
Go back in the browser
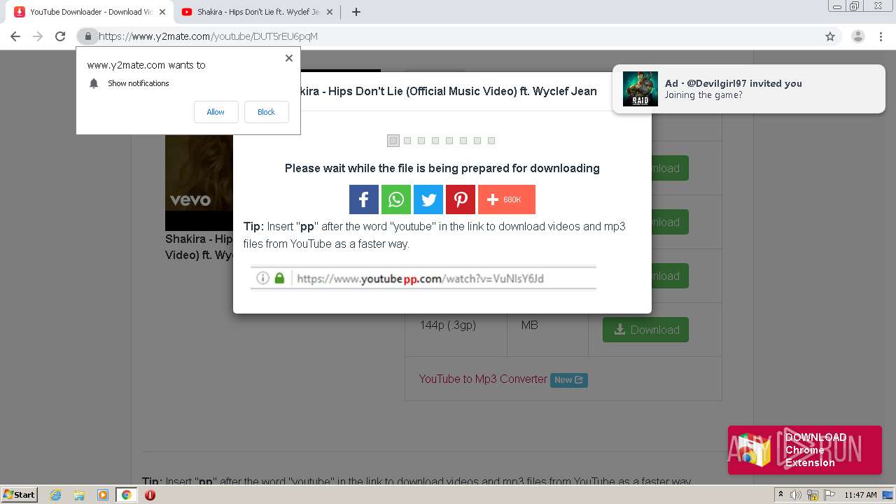(15, 36)
